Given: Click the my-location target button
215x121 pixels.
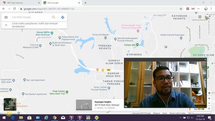Looking at the screenshot, I should point(209,93).
